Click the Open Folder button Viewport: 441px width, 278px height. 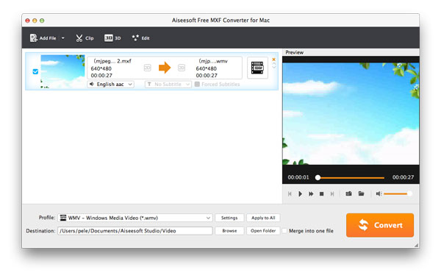(x=263, y=231)
